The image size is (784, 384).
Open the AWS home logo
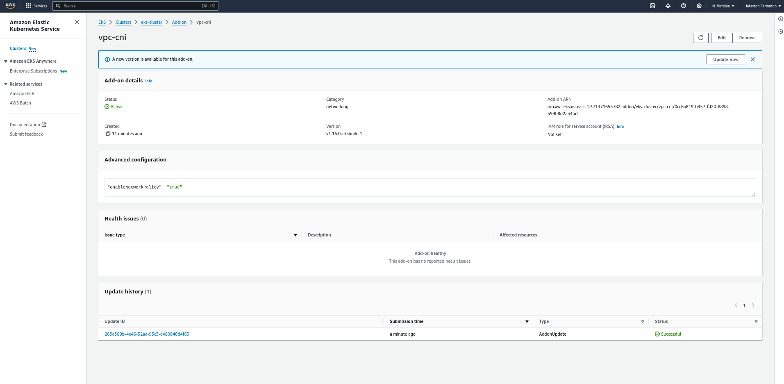[x=10, y=6]
